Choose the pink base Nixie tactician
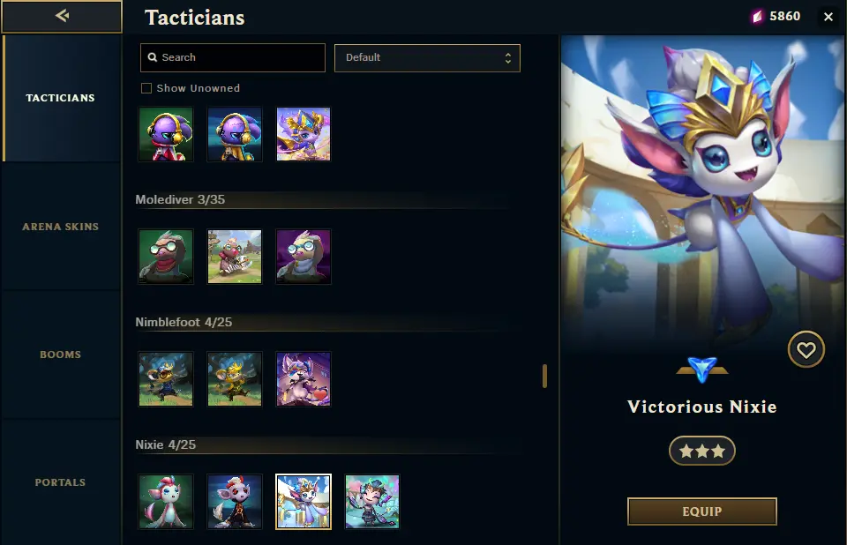This screenshot has height=545, width=847. (x=166, y=502)
